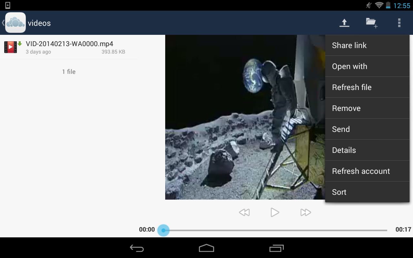Tap the ownCloud app logo
This screenshot has height=258, width=413.
(x=15, y=23)
